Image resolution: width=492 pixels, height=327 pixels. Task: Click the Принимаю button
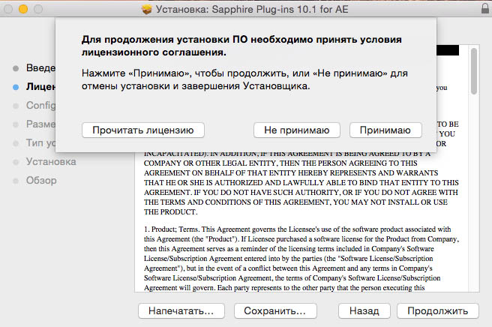[x=385, y=130]
